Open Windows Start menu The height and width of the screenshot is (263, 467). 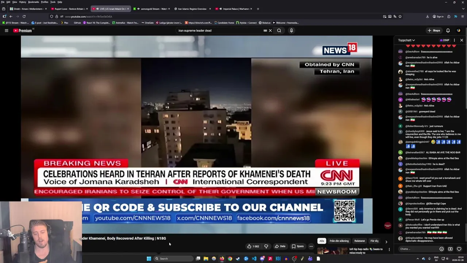click(x=149, y=259)
